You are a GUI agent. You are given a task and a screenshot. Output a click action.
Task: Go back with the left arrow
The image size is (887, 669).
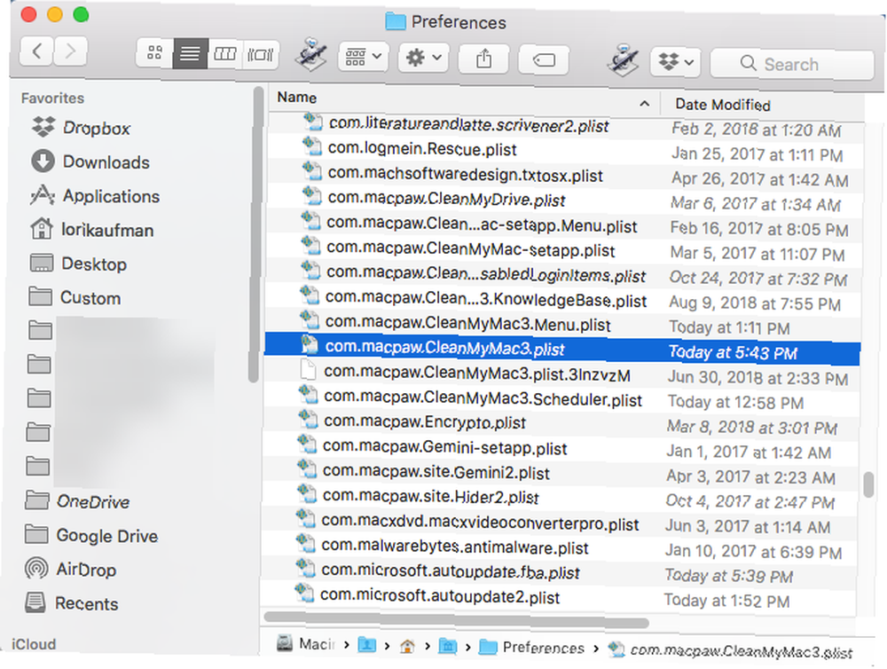pos(36,51)
